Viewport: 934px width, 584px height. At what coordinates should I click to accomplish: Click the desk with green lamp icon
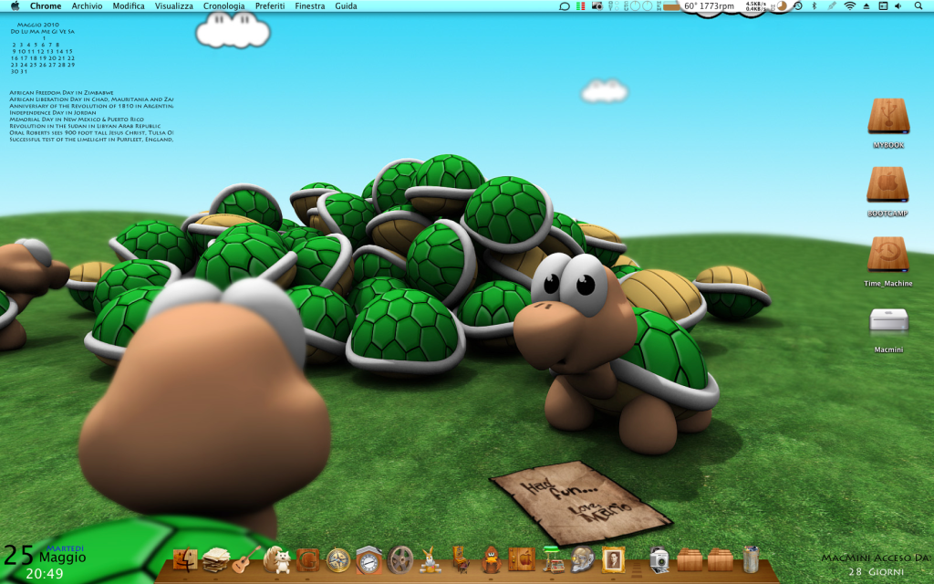tap(552, 559)
